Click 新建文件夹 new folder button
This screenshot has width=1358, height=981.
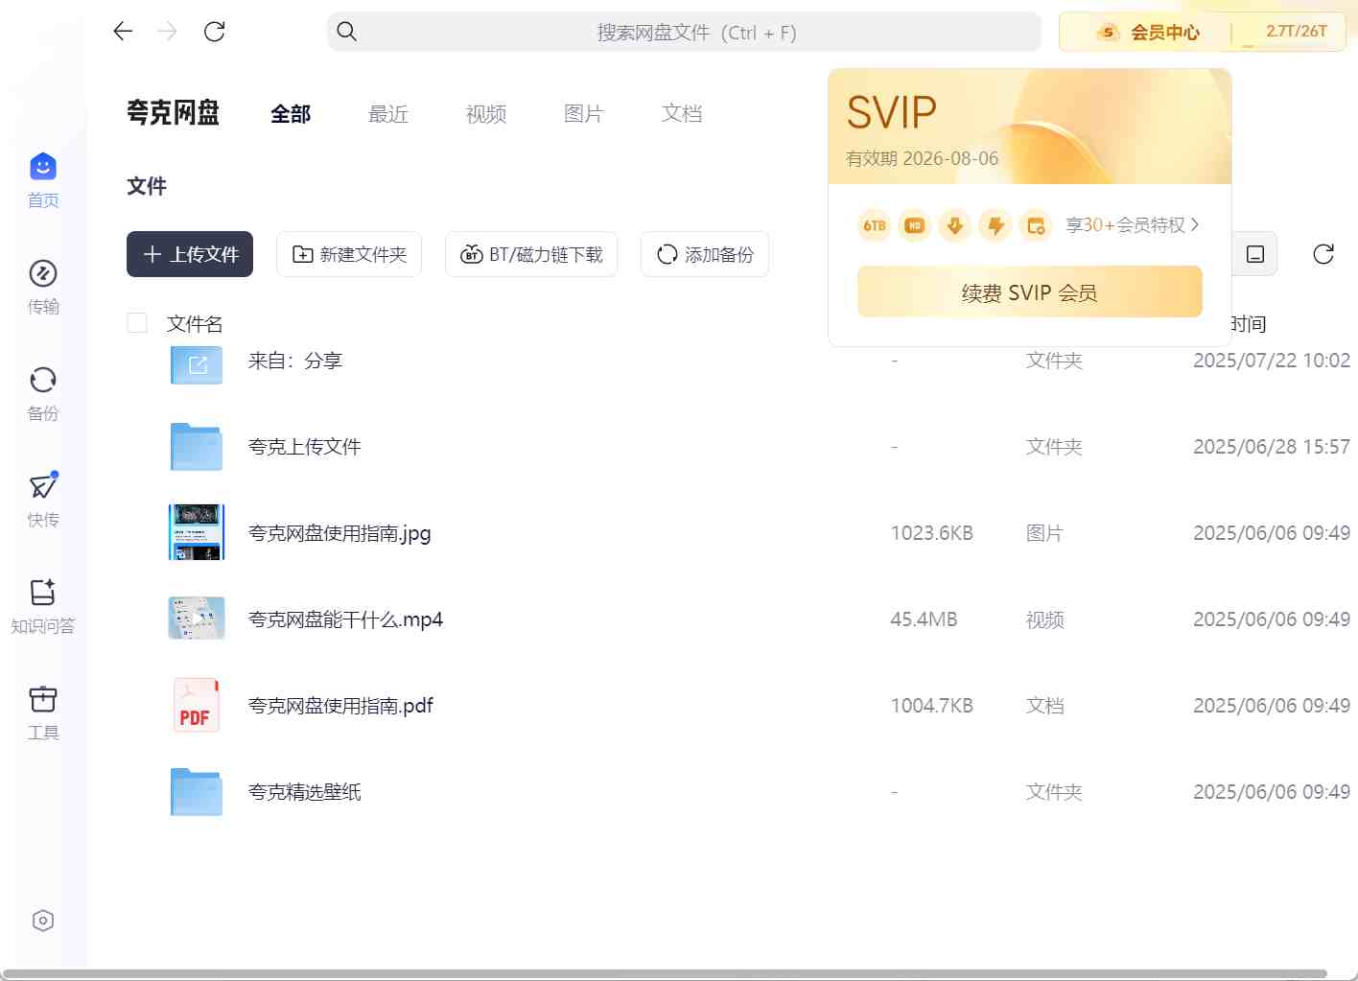tap(349, 254)
